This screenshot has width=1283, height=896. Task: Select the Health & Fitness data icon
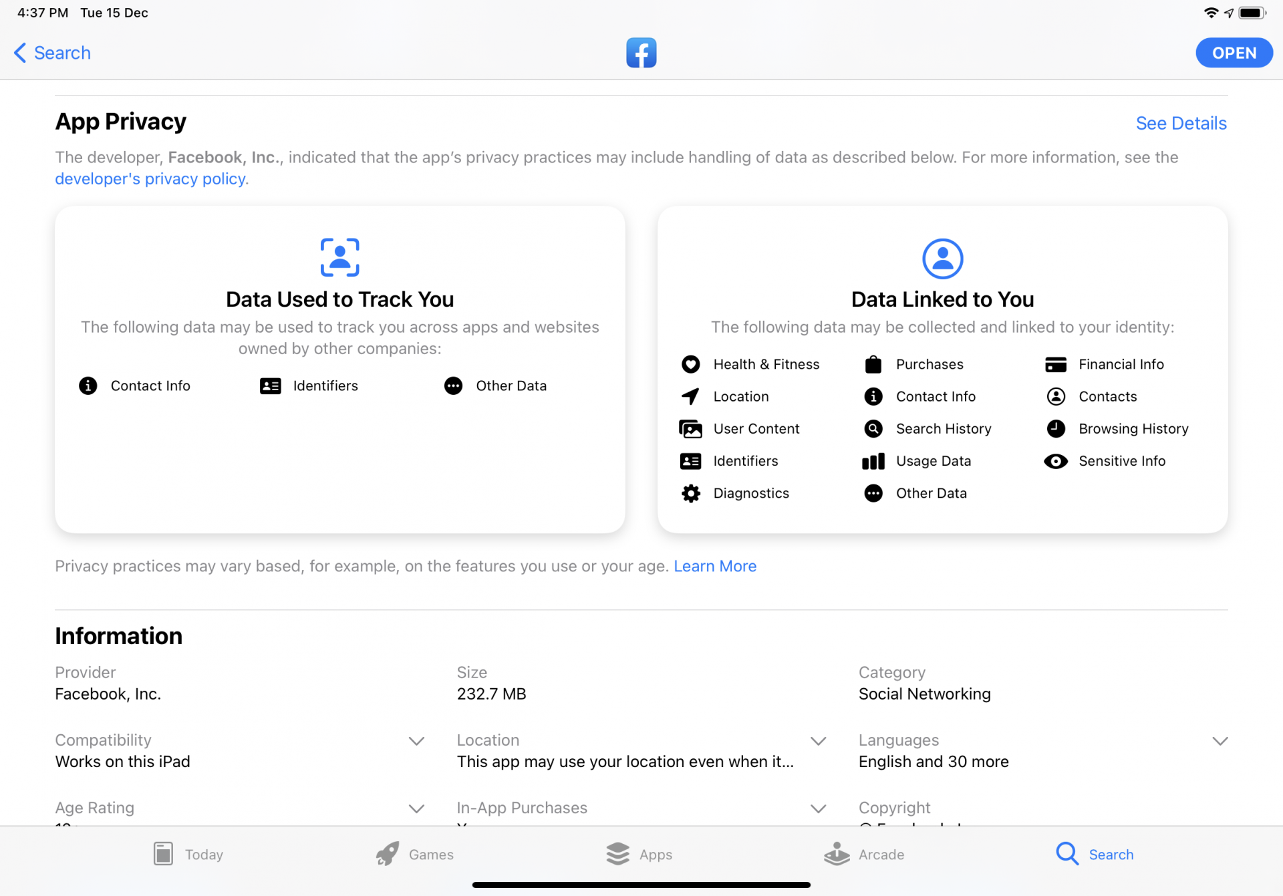pyautogui.click(x=690, y=364)
